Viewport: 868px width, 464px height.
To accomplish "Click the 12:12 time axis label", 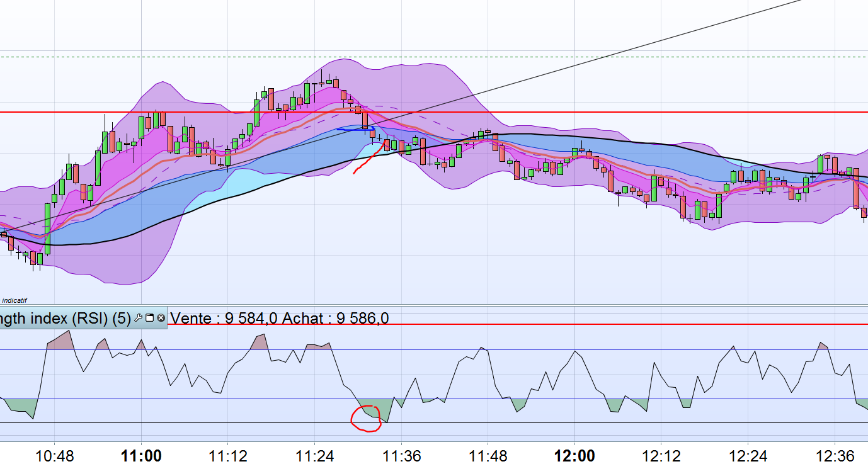I will [x=661, y=455].
